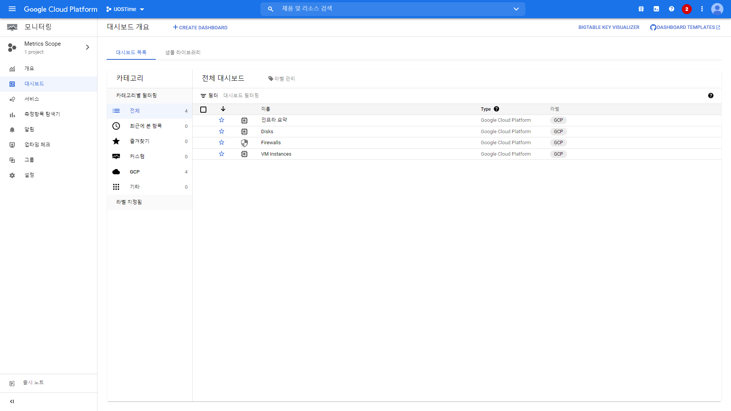Viewport: 731px width, 411px height.
Task: Click the GCP label on Disks row
Action: pyautogui.click(x=559, y=132)
